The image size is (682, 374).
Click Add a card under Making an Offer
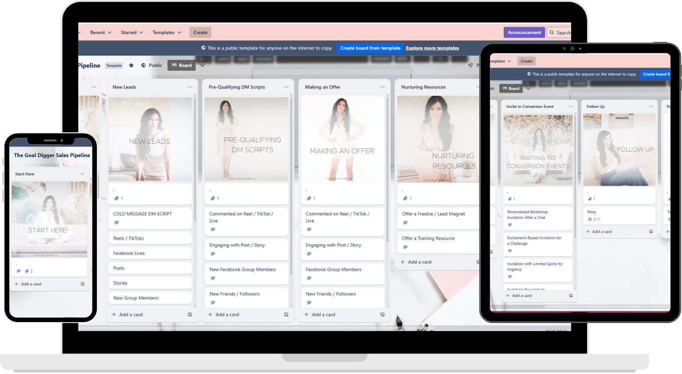320,315
